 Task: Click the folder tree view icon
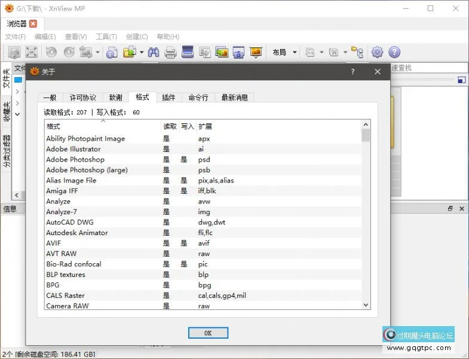point(357,52)
